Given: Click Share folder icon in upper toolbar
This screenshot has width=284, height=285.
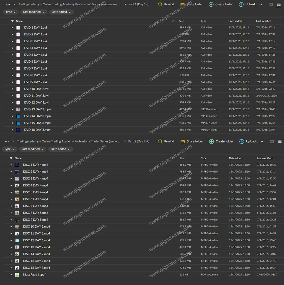Looking at the screenshot, I should pyautogui.click(x=182, y=4).
